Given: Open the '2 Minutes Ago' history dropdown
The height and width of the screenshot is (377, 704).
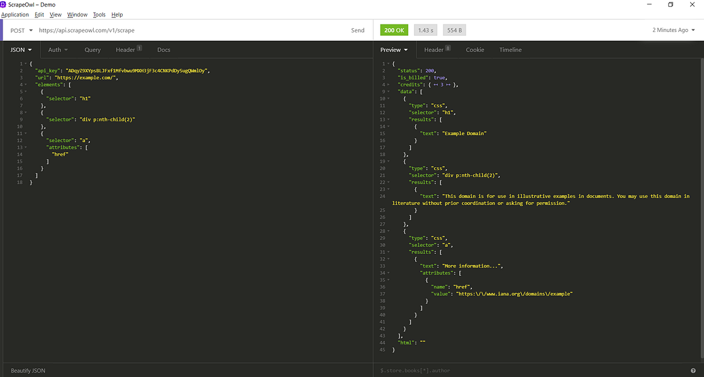Looking at the screenshot, I should pyautogui.click(x=673, y=30).
